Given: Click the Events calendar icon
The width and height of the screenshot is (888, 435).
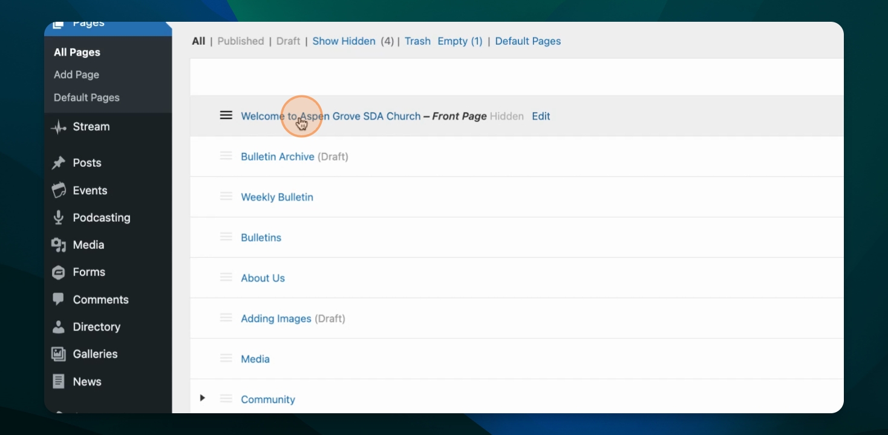Looking at the screenshot, I should [x=59, y=190].
